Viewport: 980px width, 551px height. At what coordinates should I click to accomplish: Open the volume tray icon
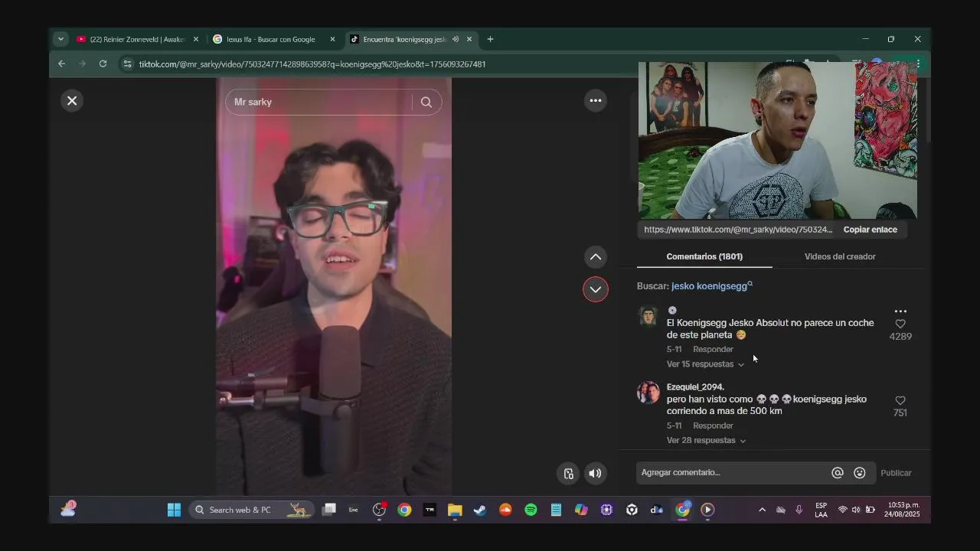click(856, 510)
